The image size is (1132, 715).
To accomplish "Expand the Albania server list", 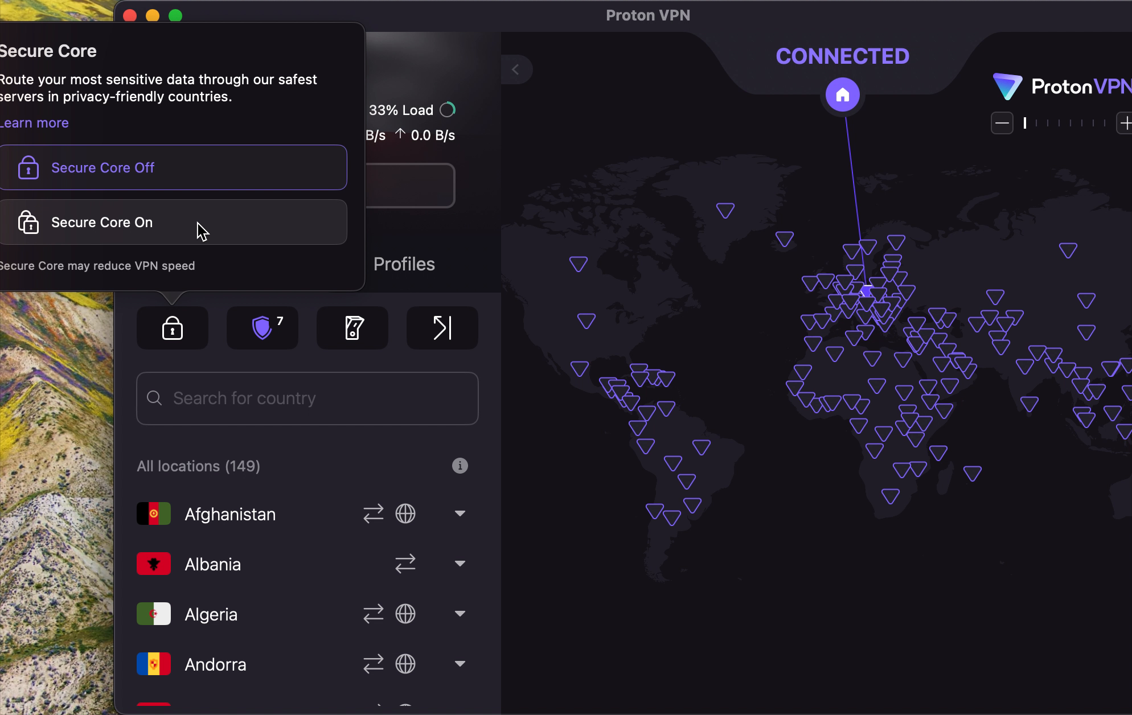I will pos(460,564).
